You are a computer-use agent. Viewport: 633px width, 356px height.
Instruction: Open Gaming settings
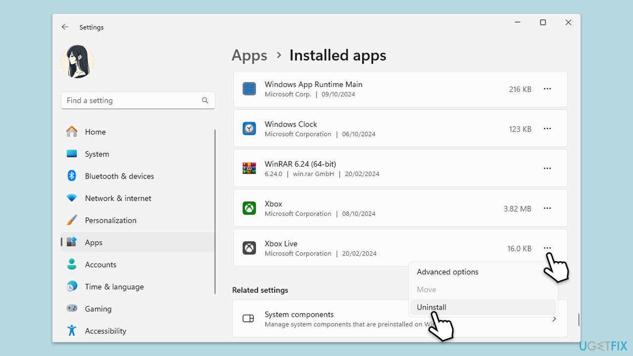pyautogui.click(x=138, y=309)
